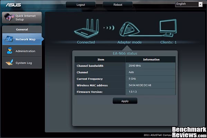
Task: Click the firmware version 1.0.1.3
Action: pos(133,92)
